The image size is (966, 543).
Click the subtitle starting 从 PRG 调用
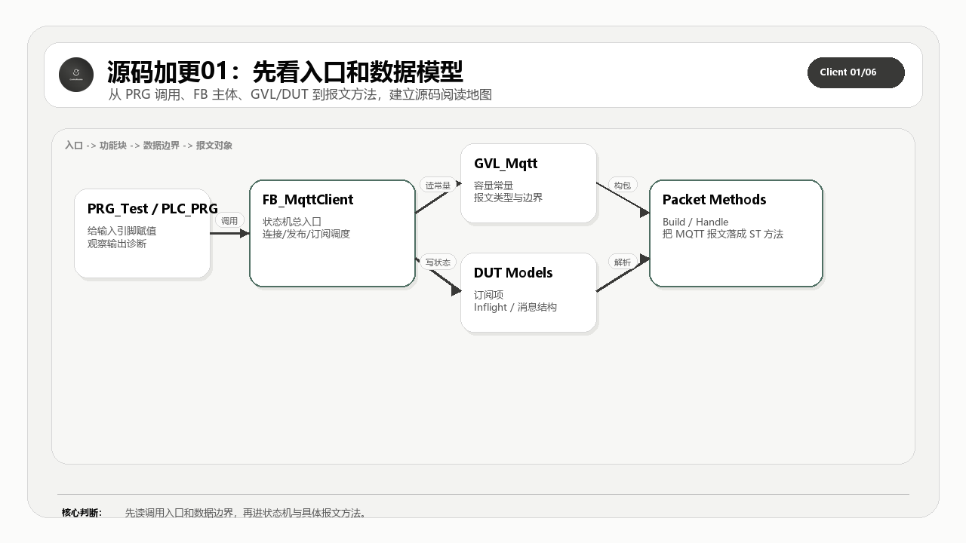[300, 94]
